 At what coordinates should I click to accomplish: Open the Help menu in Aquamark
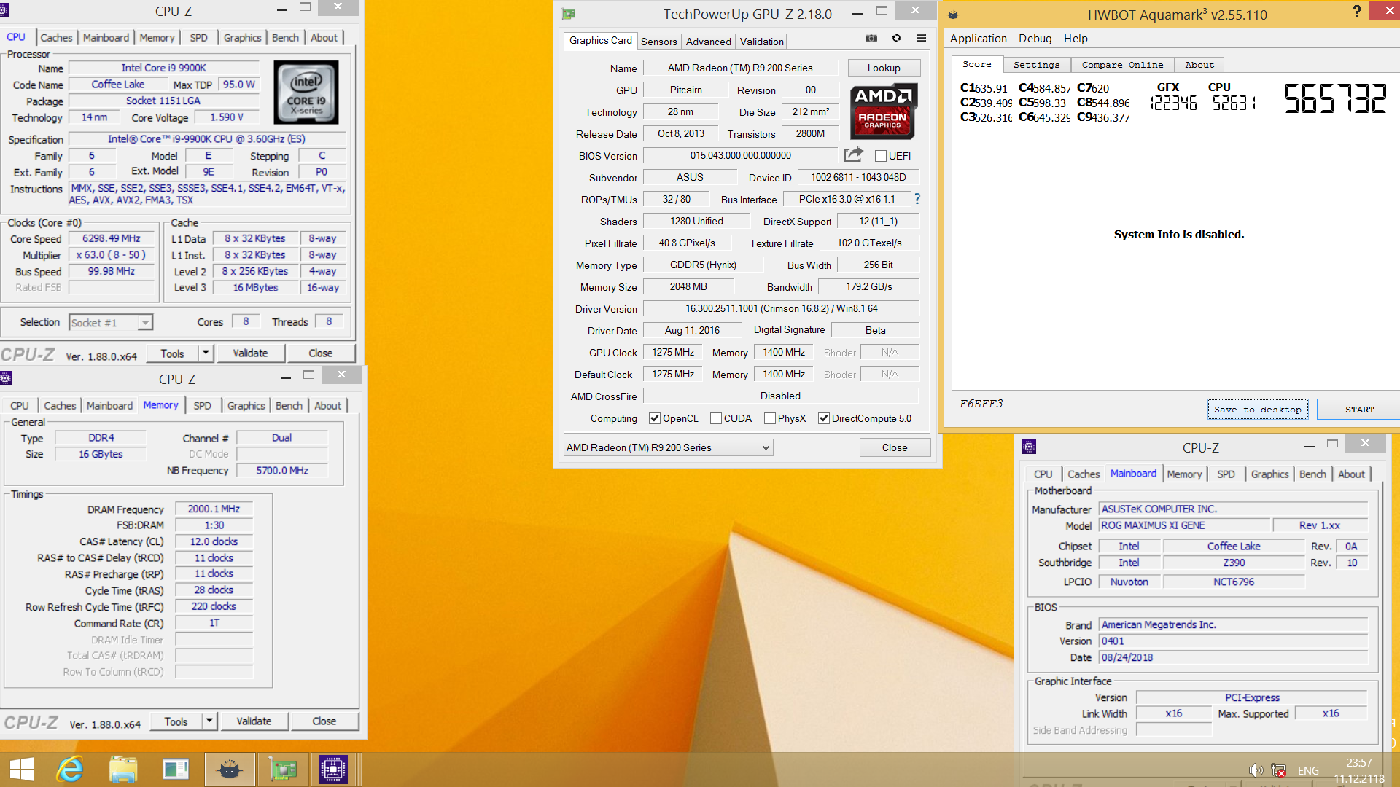(1075, 39)
